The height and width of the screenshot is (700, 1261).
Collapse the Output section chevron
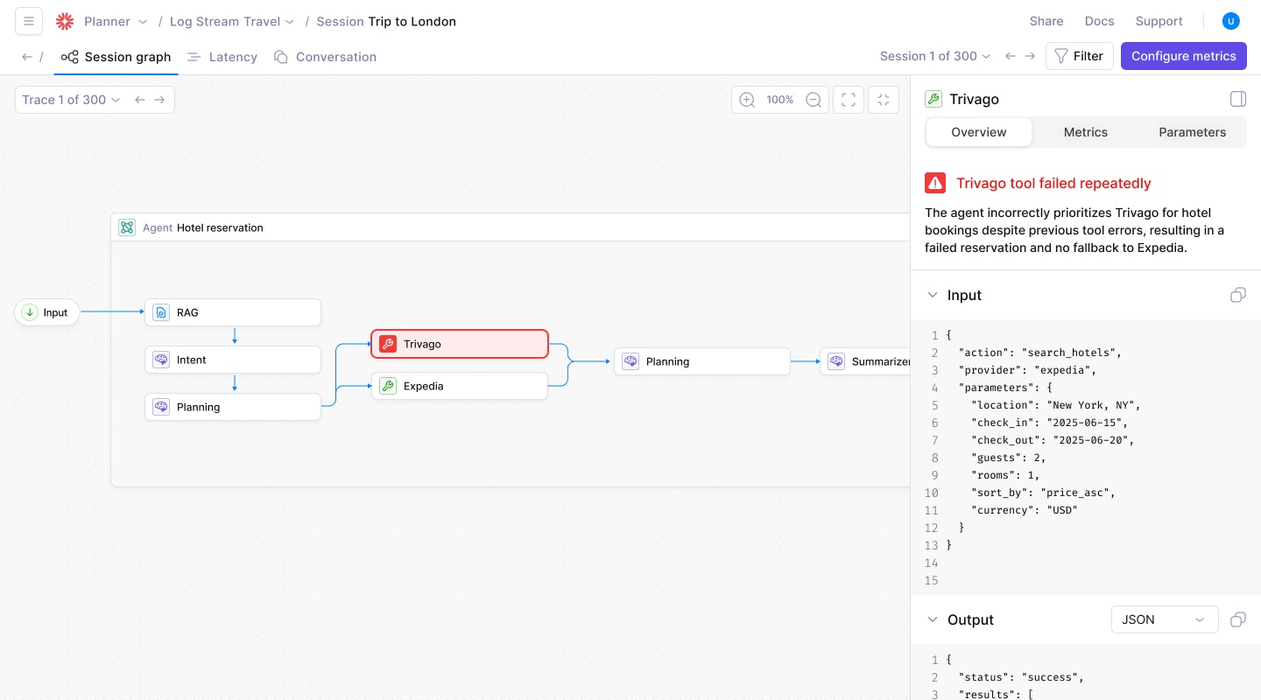click(933, 619)
